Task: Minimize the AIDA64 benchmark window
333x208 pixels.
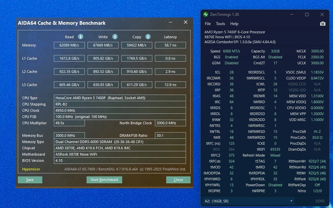Action: [170, 22]
